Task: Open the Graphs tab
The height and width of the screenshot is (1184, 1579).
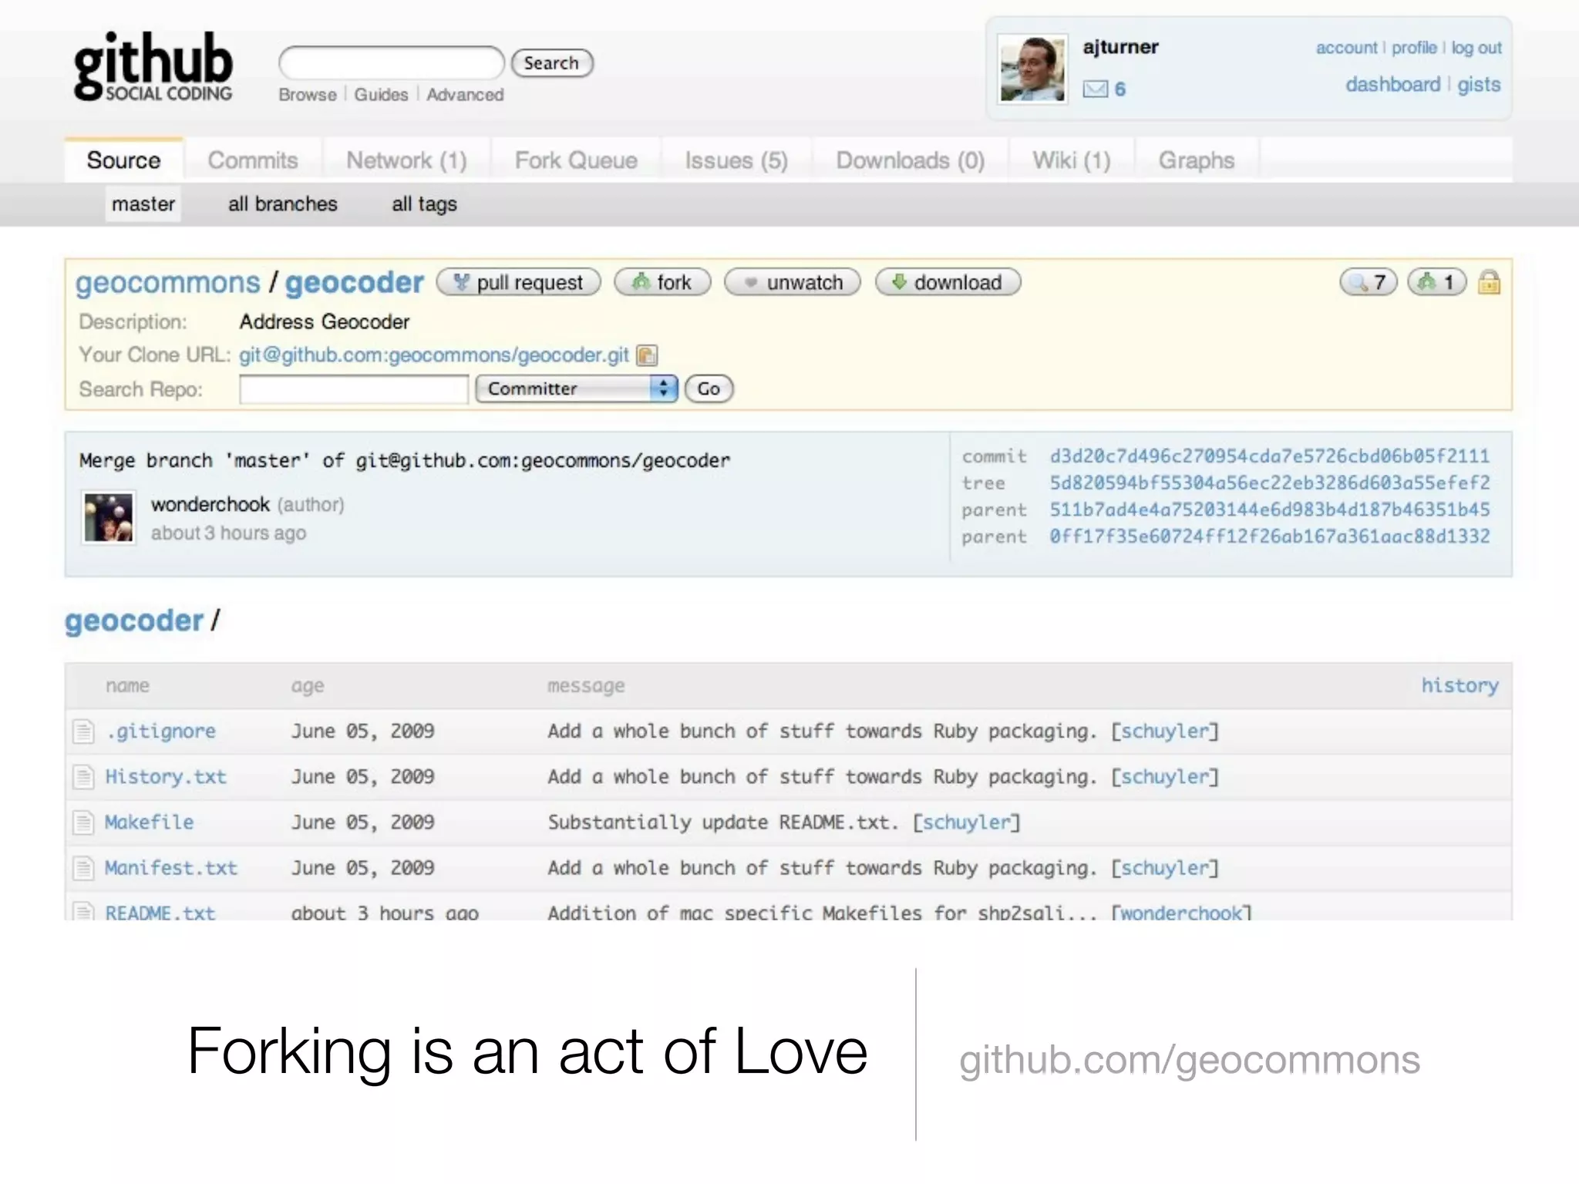Action: [1197, 160]
